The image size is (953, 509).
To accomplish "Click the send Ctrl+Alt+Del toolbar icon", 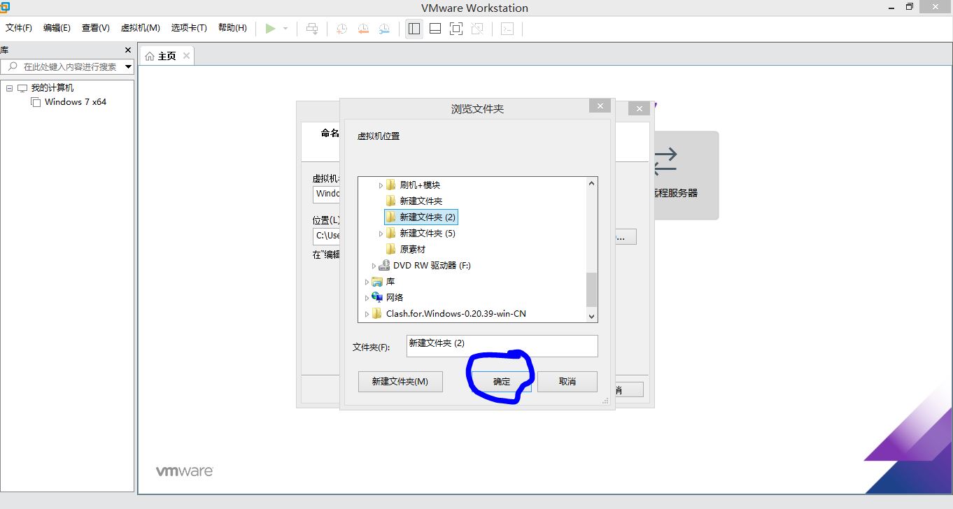I will click(312, 29).
